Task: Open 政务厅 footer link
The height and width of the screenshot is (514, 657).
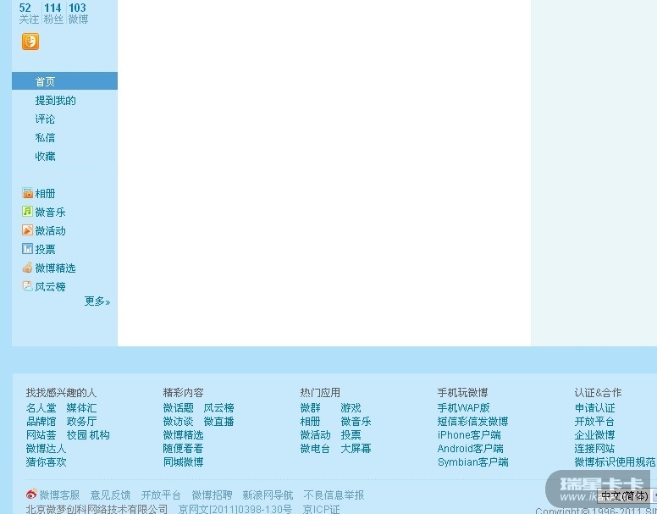Action: [x=82, y=421]
